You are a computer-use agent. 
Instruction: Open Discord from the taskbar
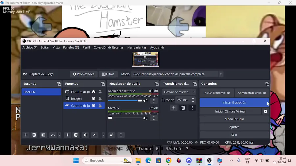click(189, 160)
